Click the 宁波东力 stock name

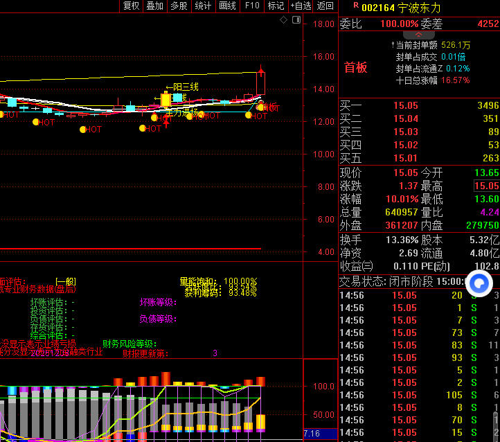(x=419, y=8)
